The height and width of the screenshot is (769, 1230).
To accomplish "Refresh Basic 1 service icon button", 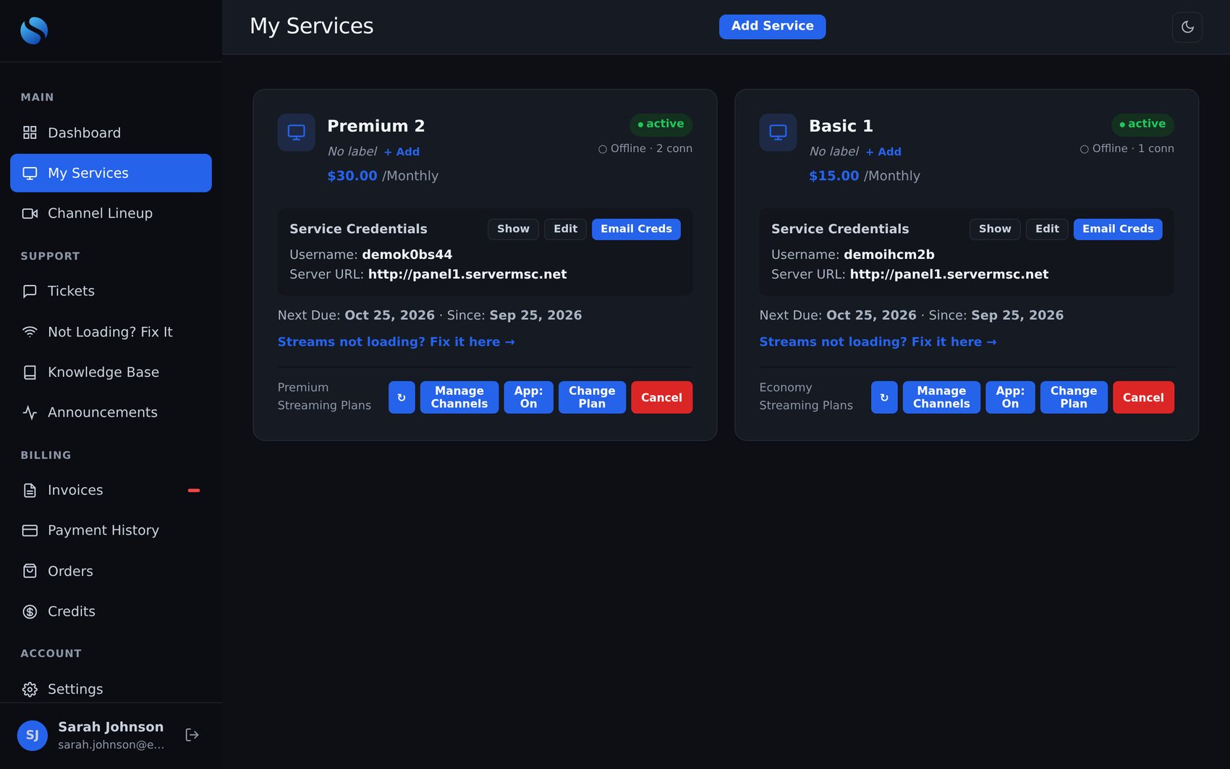I will [x=884, y=398].
